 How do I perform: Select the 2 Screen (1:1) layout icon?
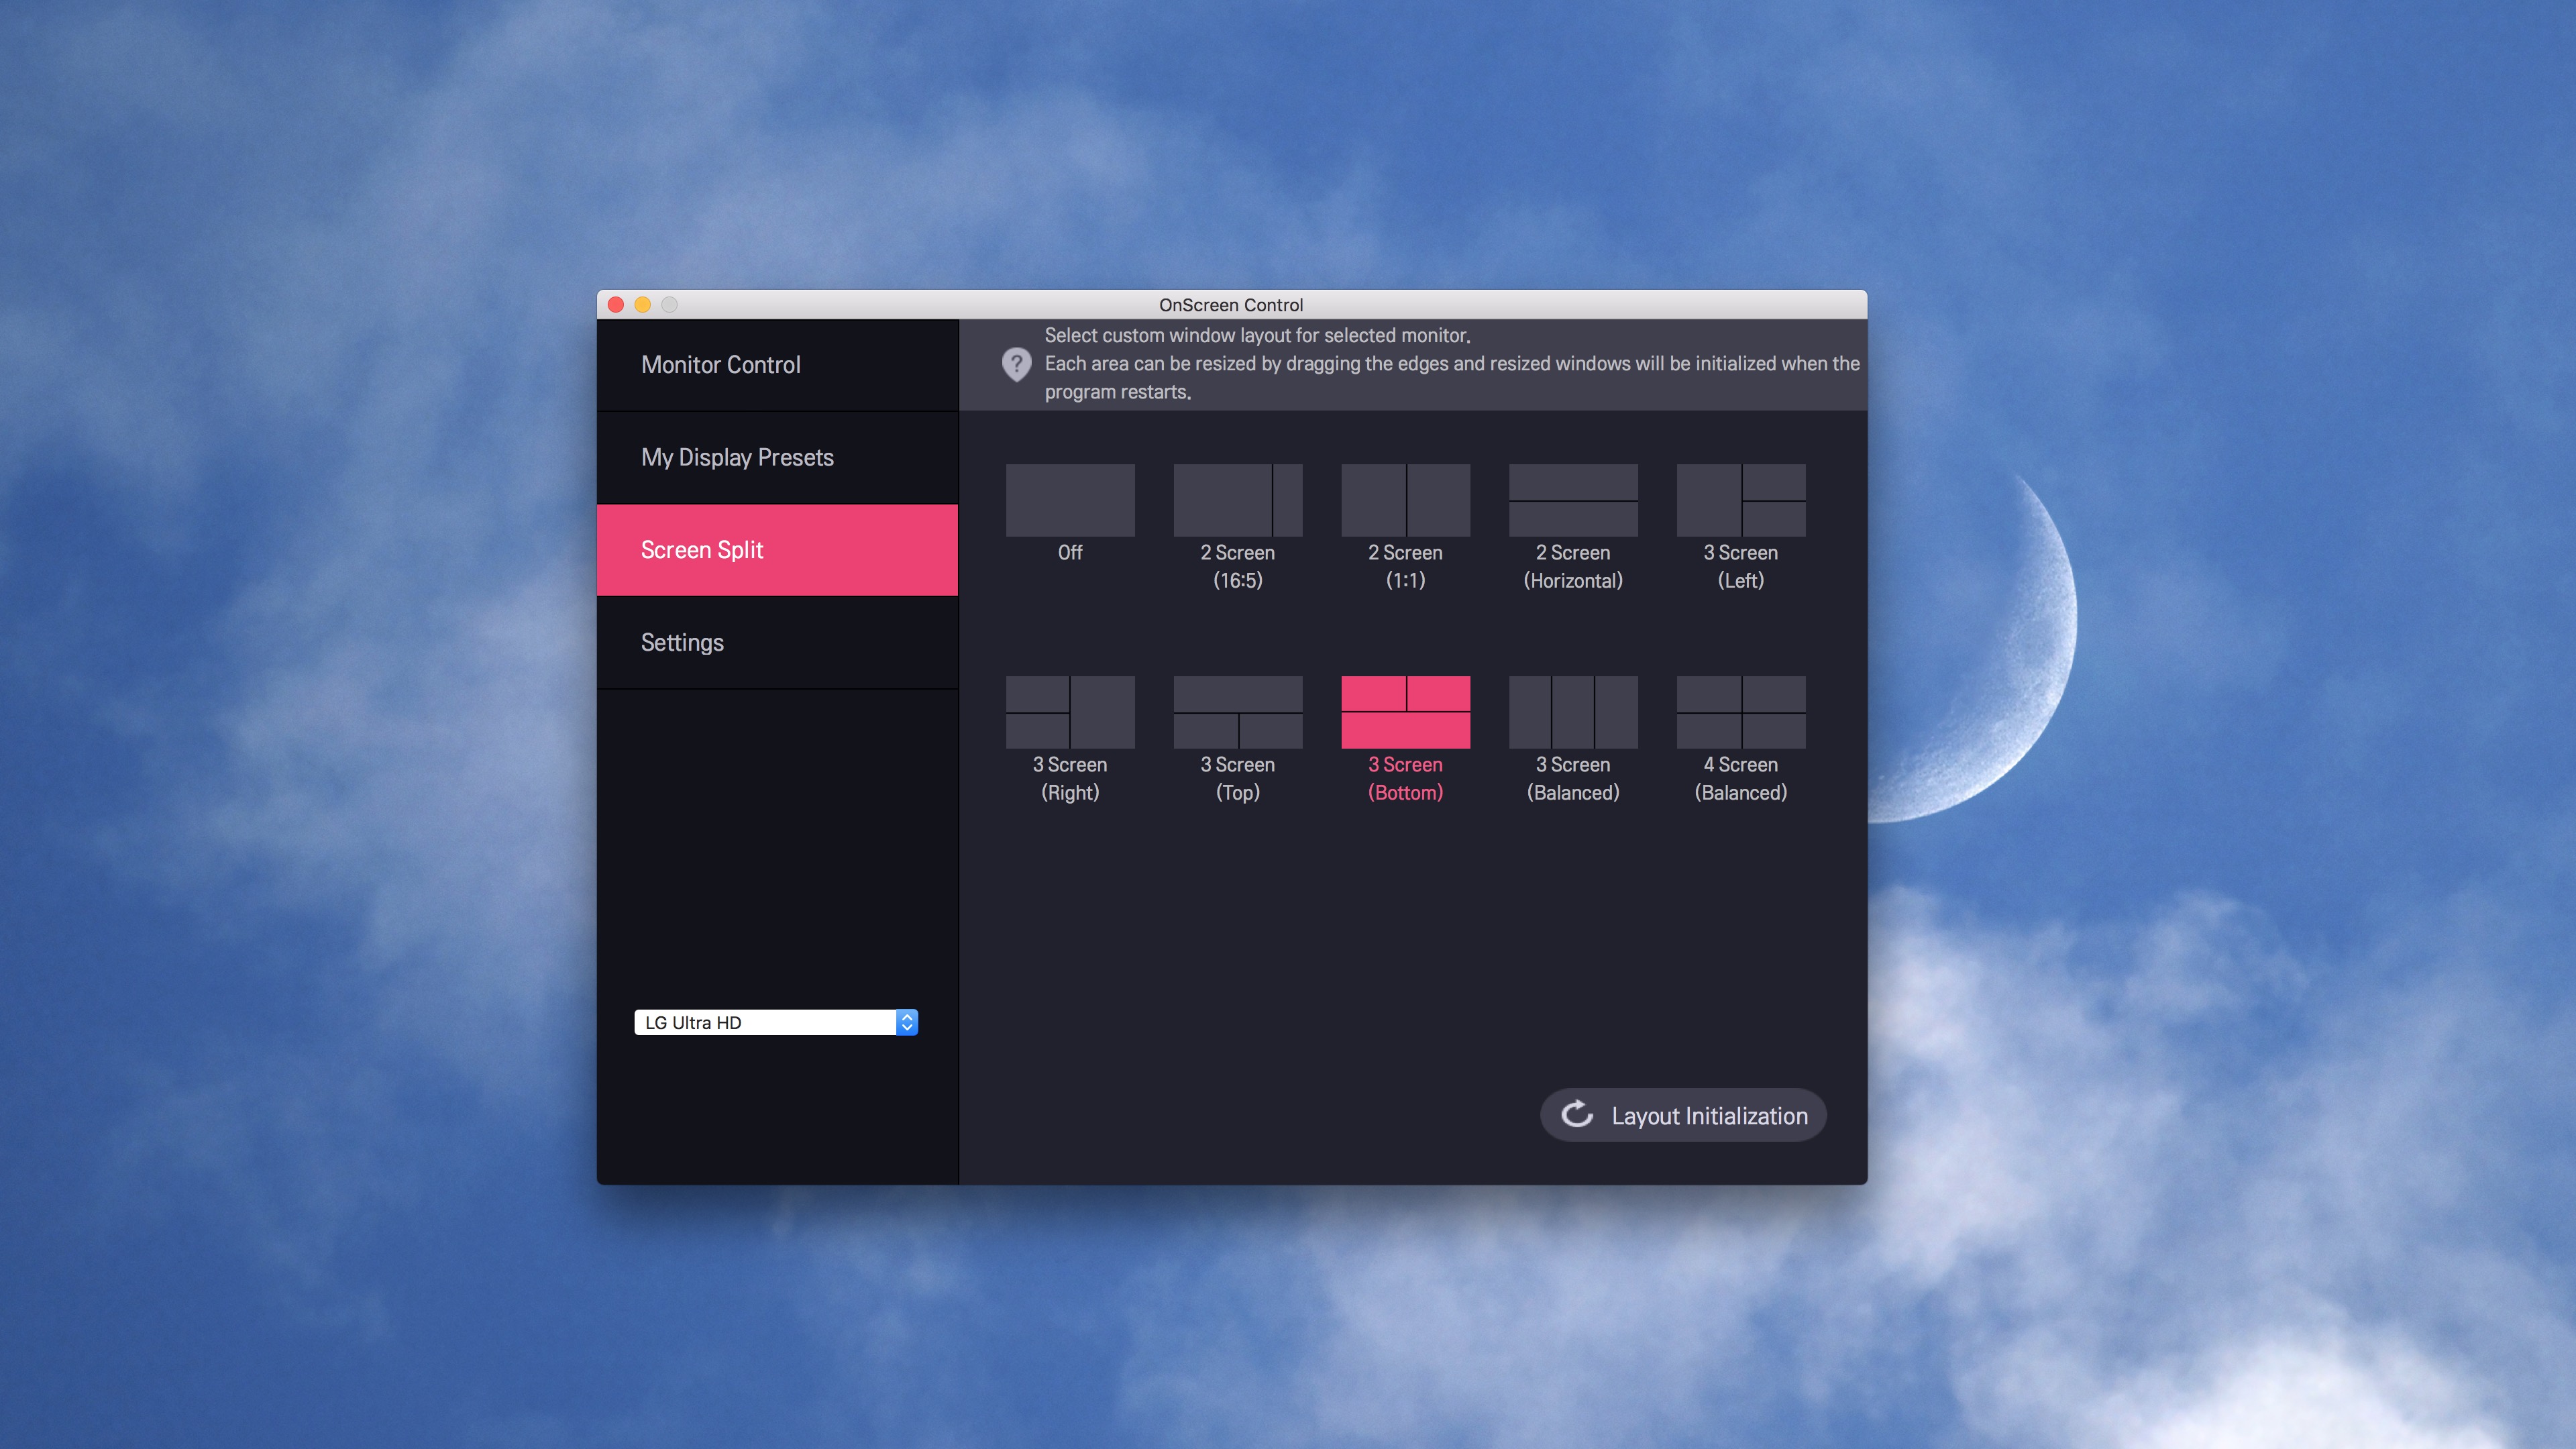pos(1405,499)
